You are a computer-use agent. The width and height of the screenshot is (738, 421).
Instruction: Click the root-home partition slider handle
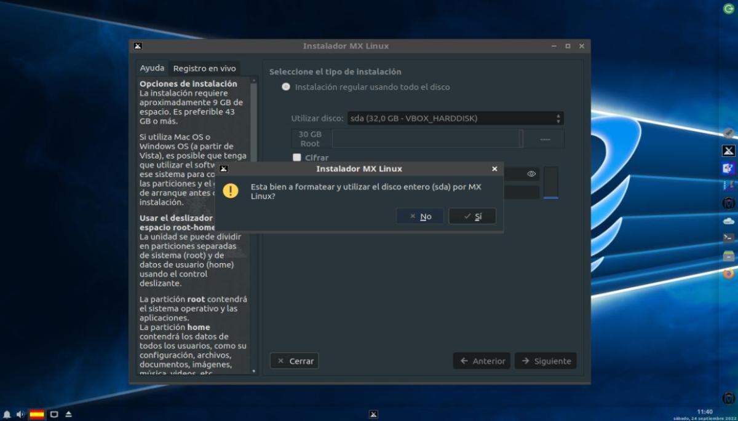click(521, 139)
